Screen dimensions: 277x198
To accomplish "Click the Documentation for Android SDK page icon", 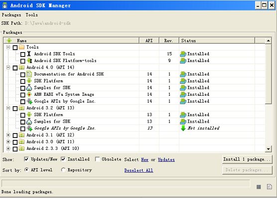I will click(29, 74).
